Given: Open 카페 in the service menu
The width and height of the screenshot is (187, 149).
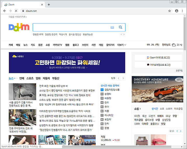Looking at the screenshot, I should point(11,45).
